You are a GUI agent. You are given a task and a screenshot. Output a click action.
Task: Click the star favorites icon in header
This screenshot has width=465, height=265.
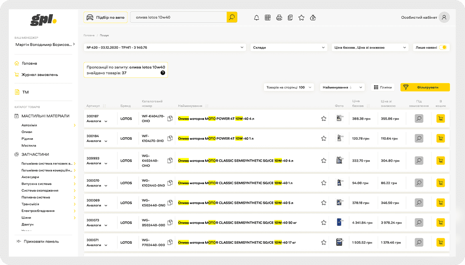coord(301,18)
